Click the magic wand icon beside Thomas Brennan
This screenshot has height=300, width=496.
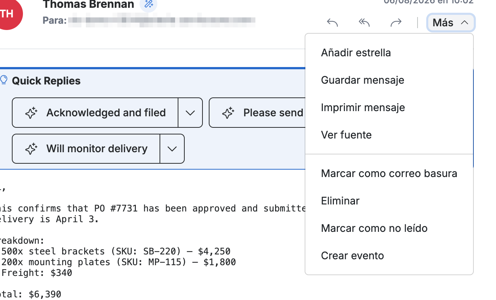point(148,4)
